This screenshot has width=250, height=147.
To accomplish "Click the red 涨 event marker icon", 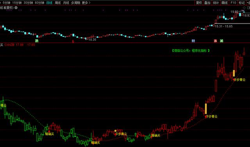I will pyautogui.click(x=215, y=41).
